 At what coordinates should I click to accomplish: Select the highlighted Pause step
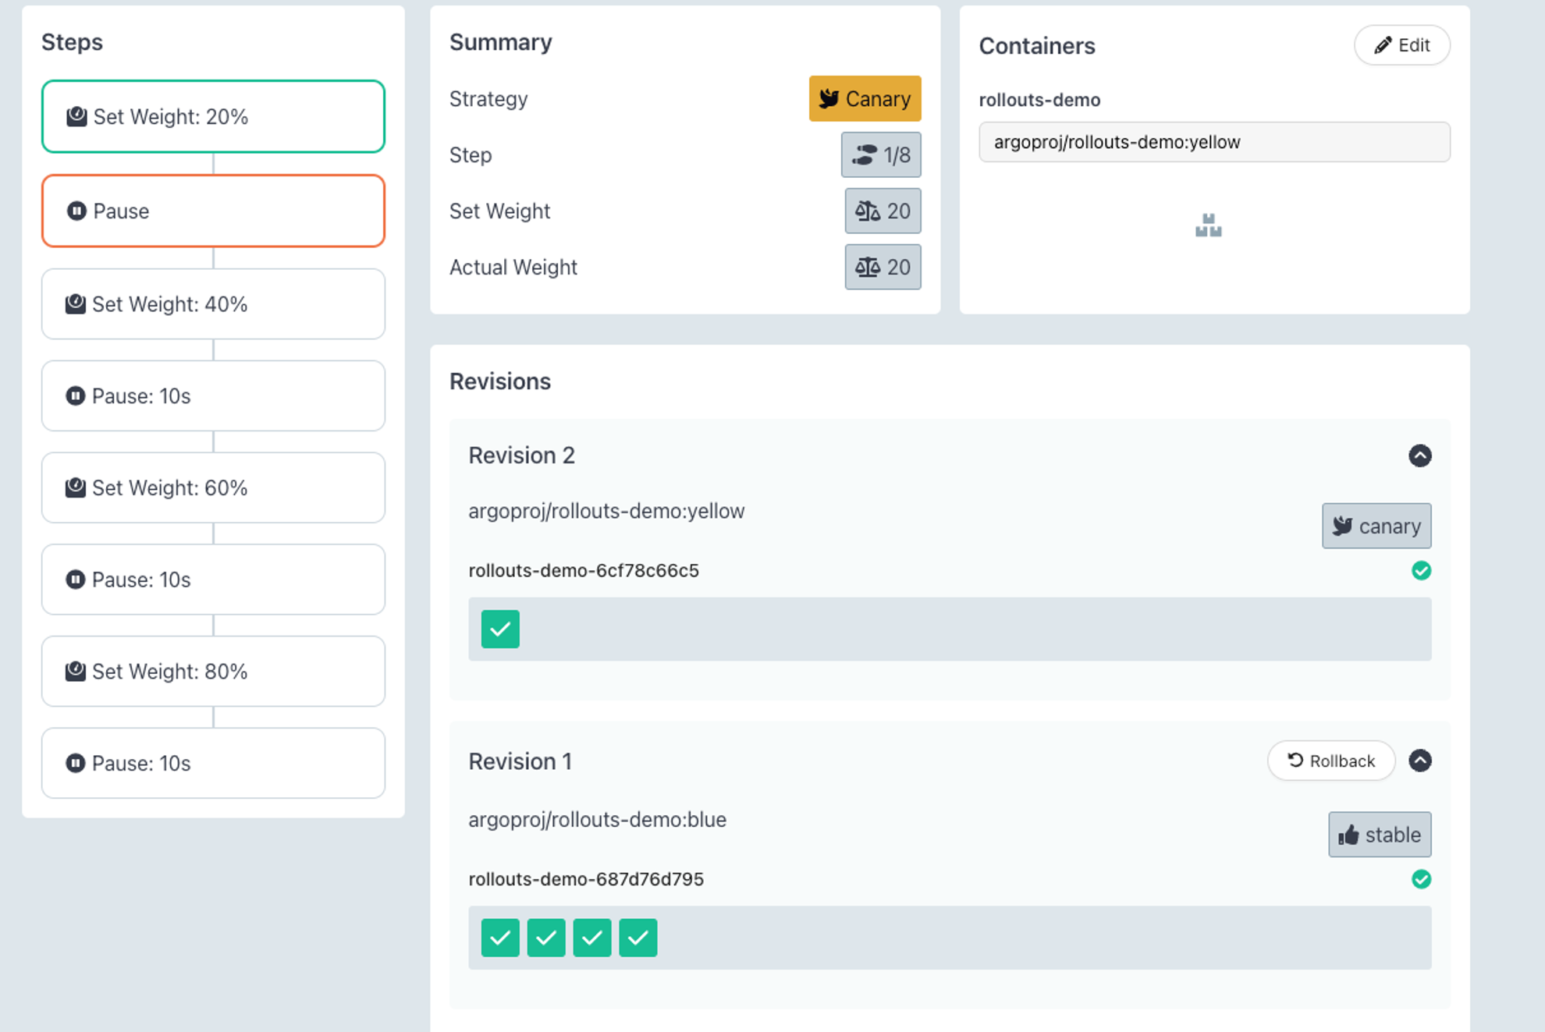click(213, 211)
